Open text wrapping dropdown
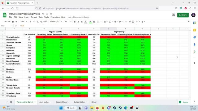This screenshot has height=111, width=198. click(x=115, y=22)
